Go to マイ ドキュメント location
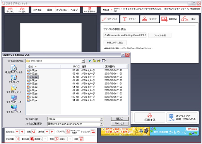202x144 pixels. pyautogui.click(x=14, y=89)
